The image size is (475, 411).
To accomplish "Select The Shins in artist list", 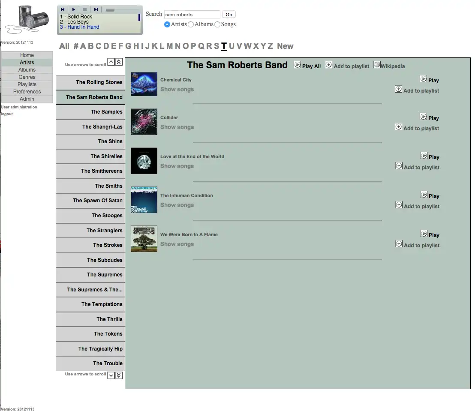I will [90, 141].
